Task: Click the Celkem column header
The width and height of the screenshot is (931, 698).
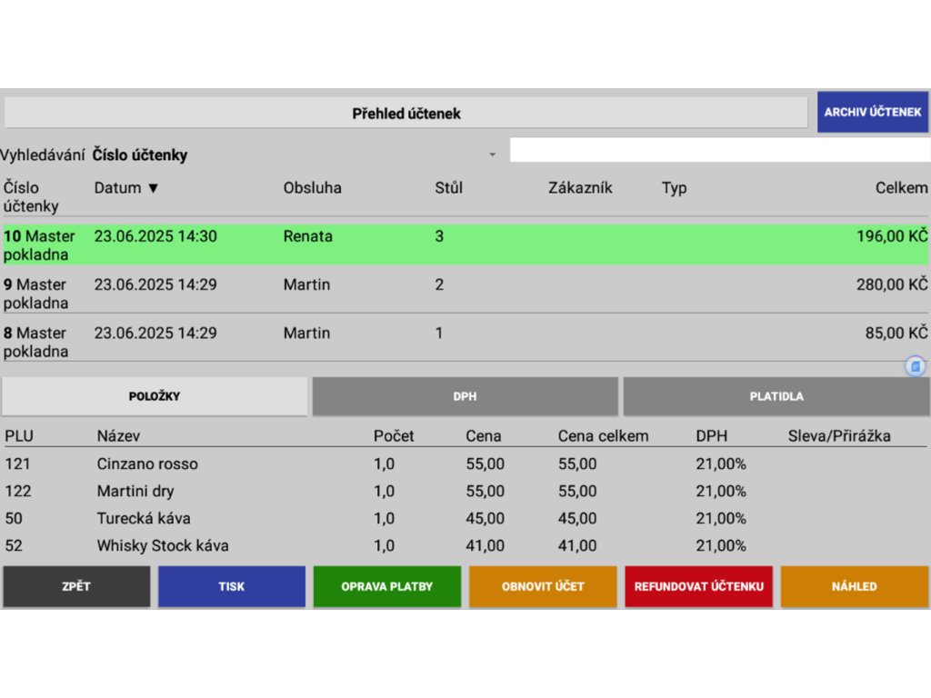Action: click(901, 188)
